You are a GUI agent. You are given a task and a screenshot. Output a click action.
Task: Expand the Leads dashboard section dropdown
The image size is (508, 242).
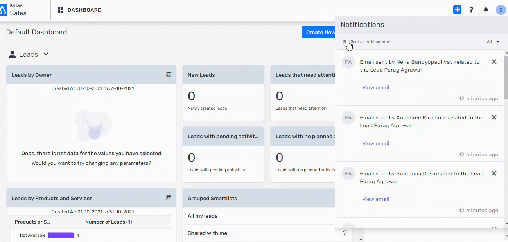tap(46, 54)
